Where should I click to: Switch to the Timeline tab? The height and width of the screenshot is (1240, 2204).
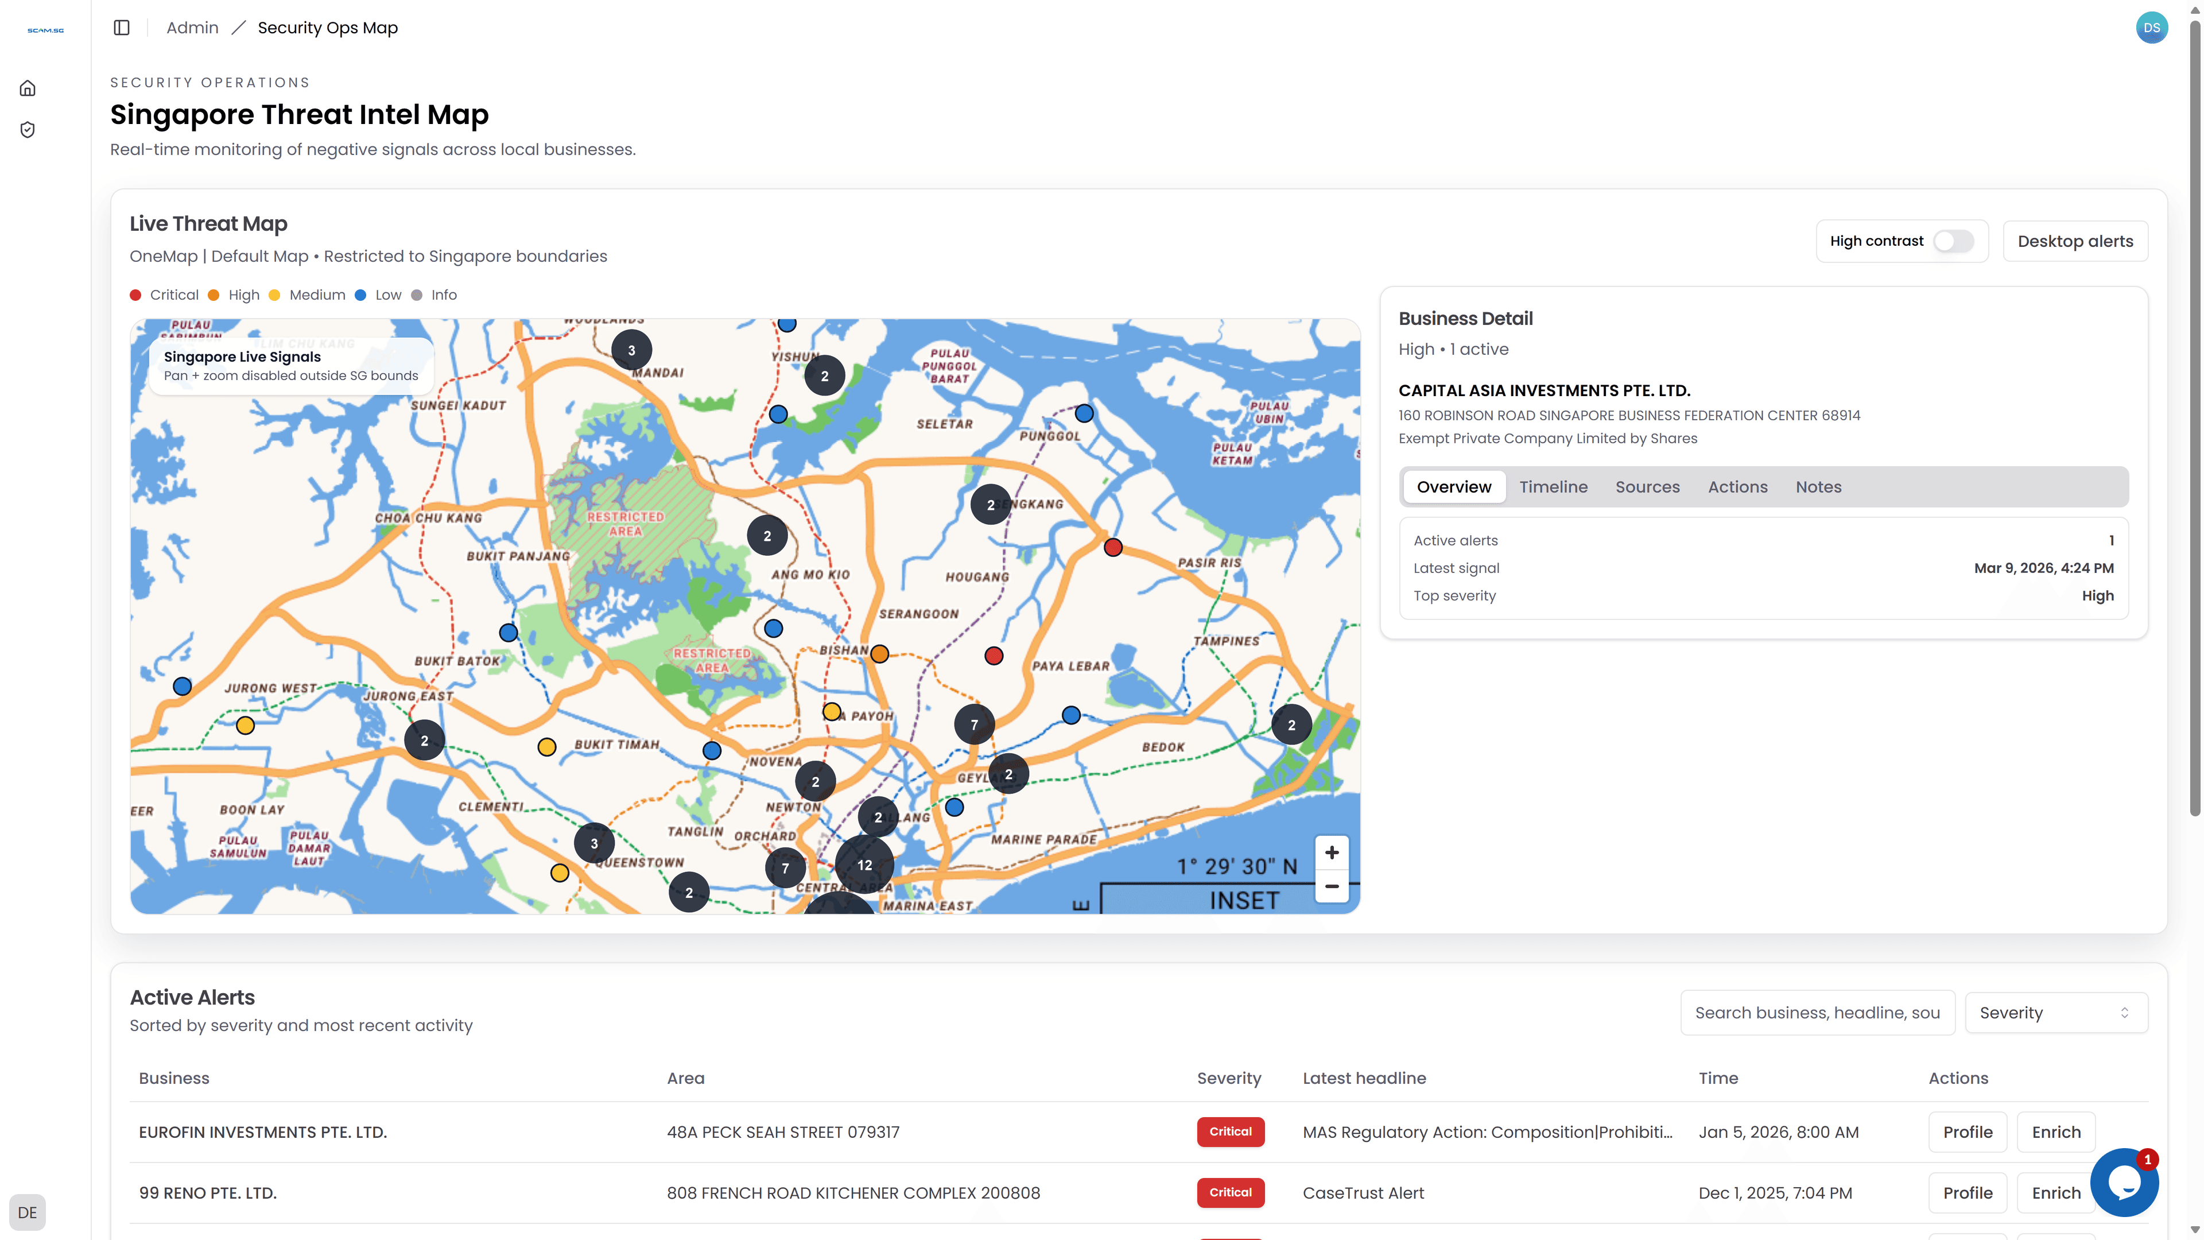pyautogui.click(x=1554, y=486)
